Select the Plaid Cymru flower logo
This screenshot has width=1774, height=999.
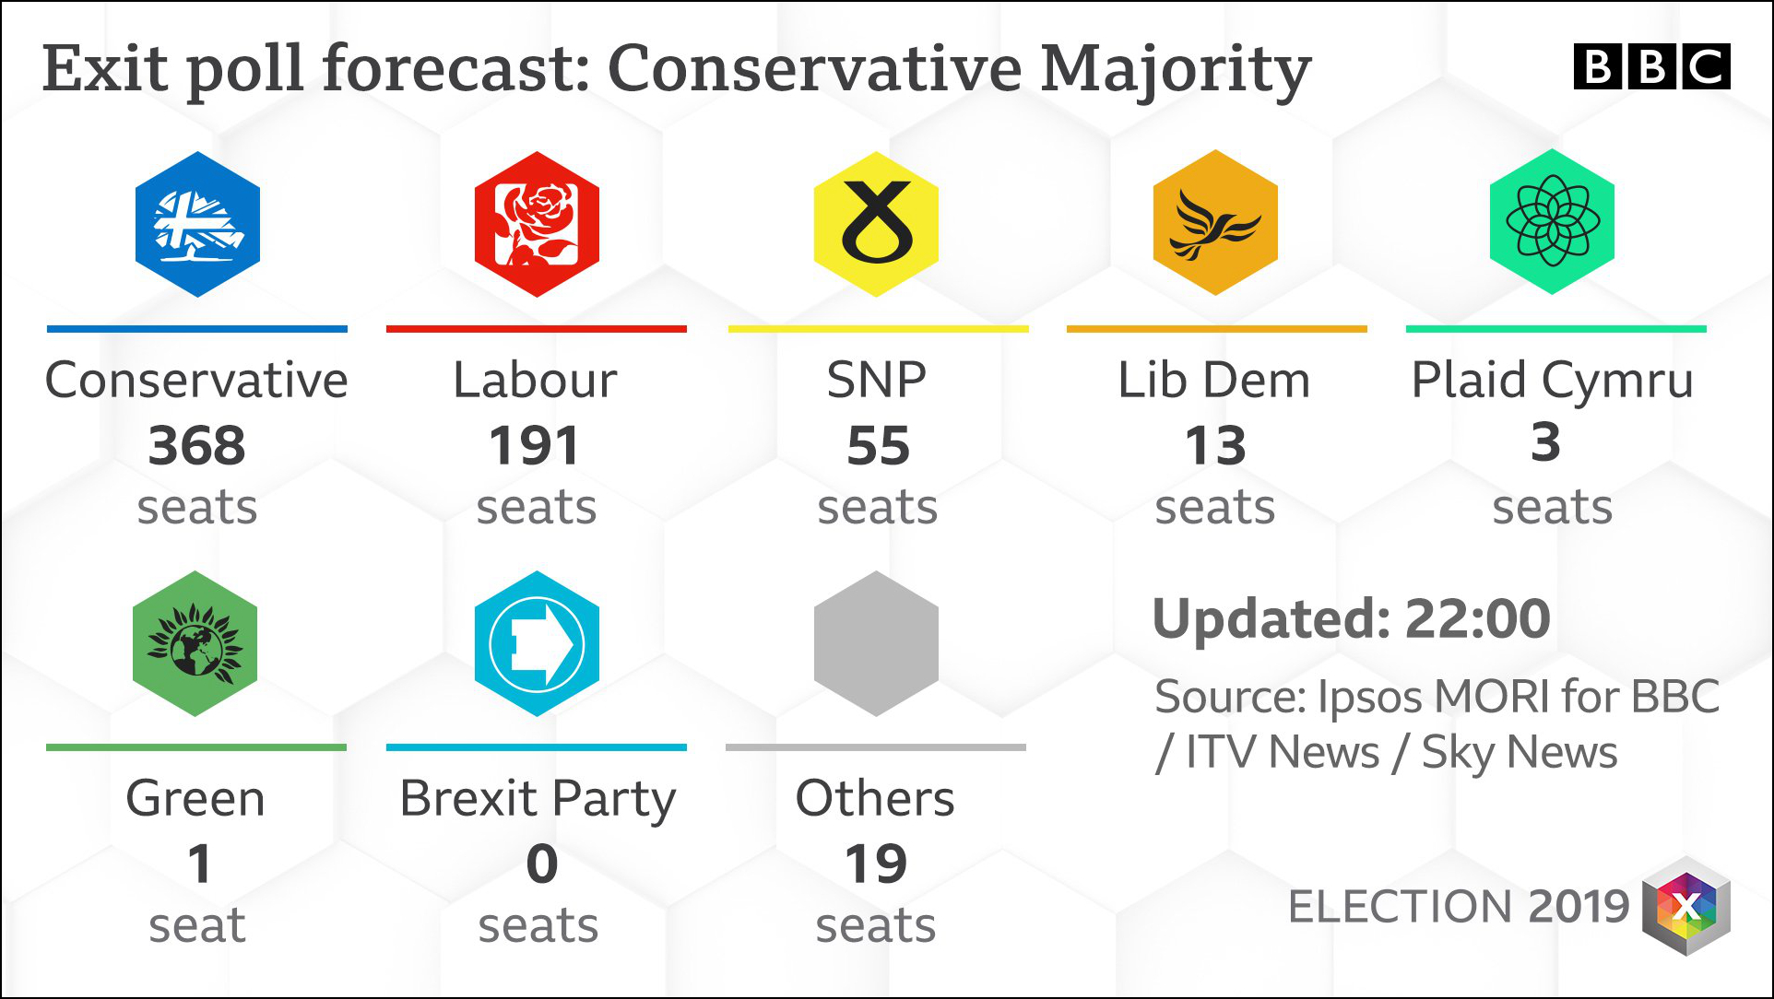[x=1553, y=222]
